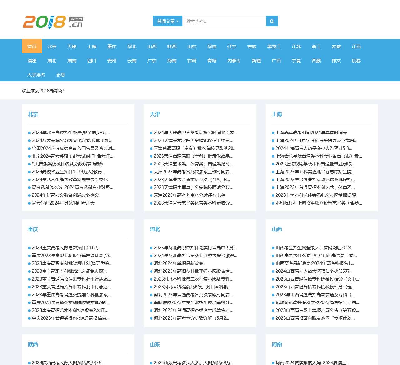Open the 普通文章 article type dropdown

pyautogui.click(x=167, y=21)
